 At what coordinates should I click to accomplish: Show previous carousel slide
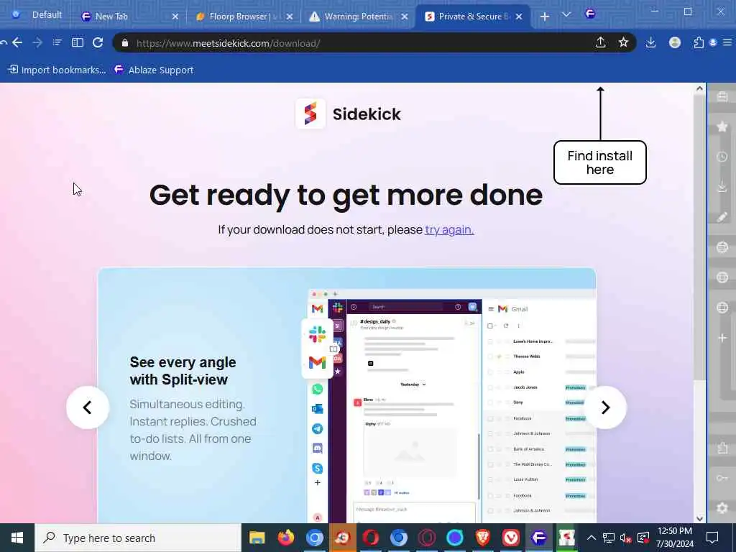87,408
